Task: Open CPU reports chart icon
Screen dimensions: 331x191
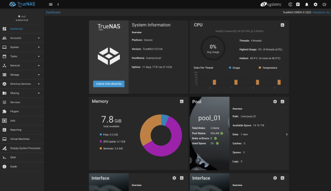Action: [x=282, y=25]
